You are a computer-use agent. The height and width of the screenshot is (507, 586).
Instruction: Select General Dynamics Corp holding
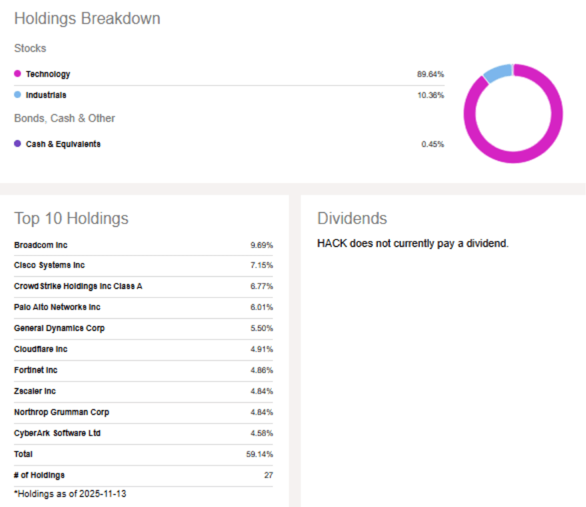click(59, 328)
